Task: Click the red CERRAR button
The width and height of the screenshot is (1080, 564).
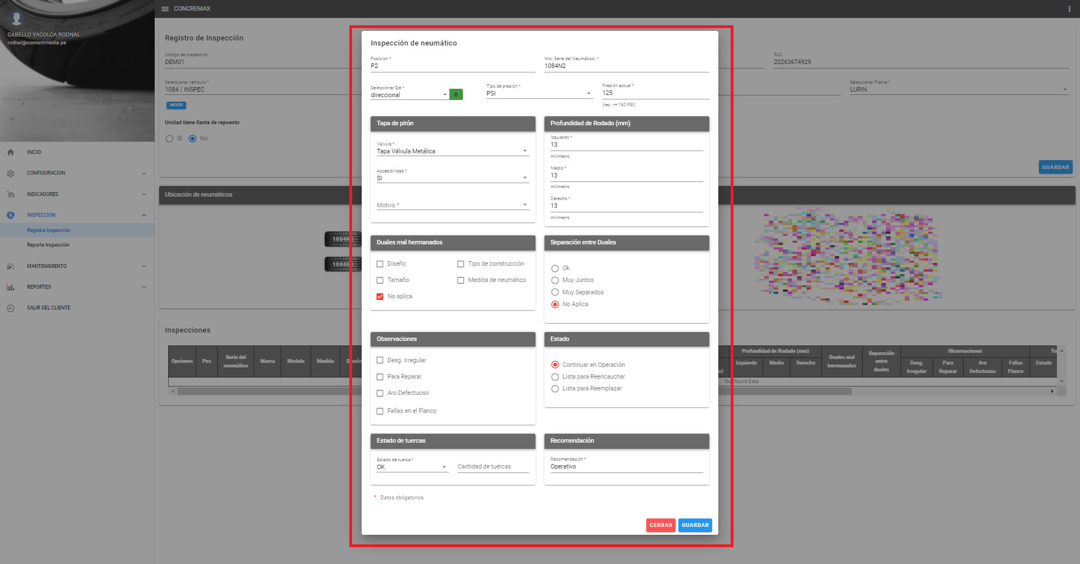Action: [x=660, y=525]
